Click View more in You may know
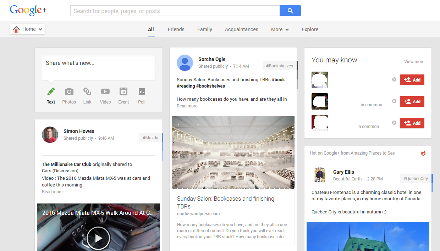440x251 pixels. (x=414, y=62)
